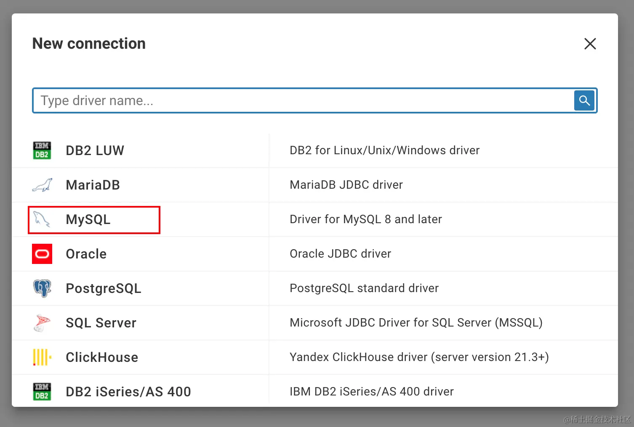Click the IBM DB2 LUW driver icon
This screenshot has width=634, height=427.
coord(42,150)
